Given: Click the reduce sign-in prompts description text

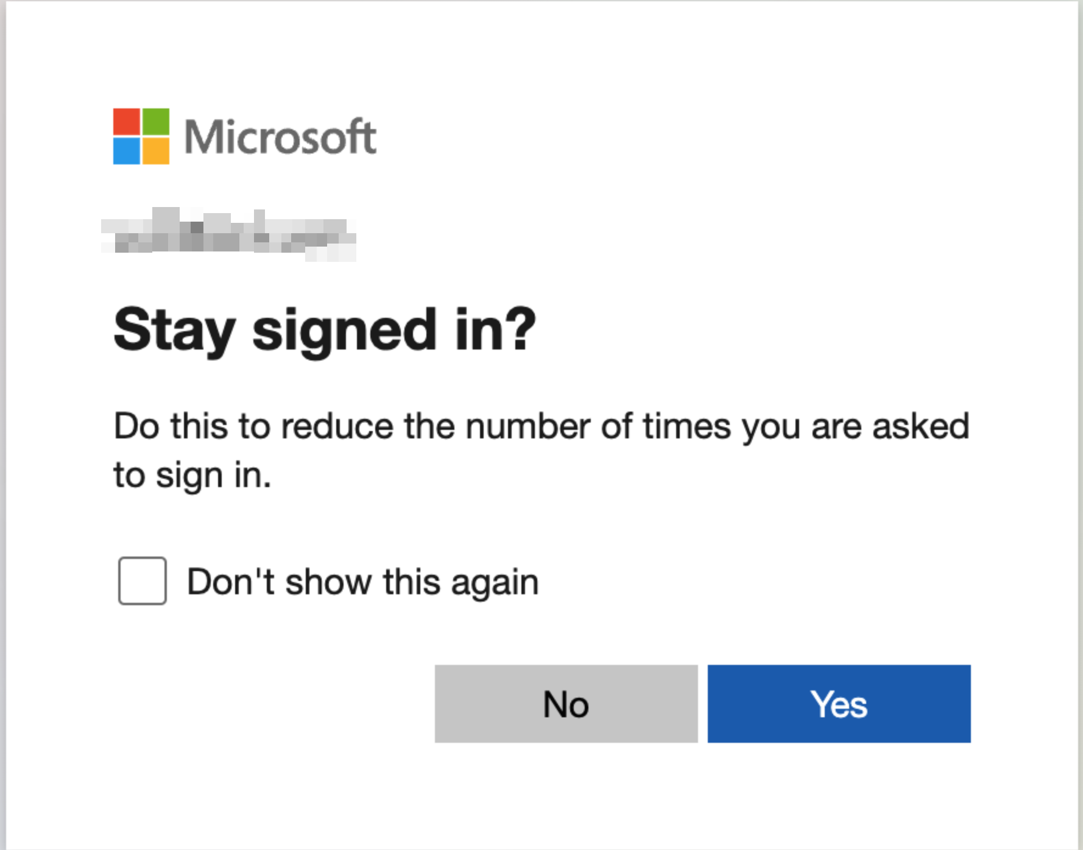Looking at the screenshot, I should point(541,449).
